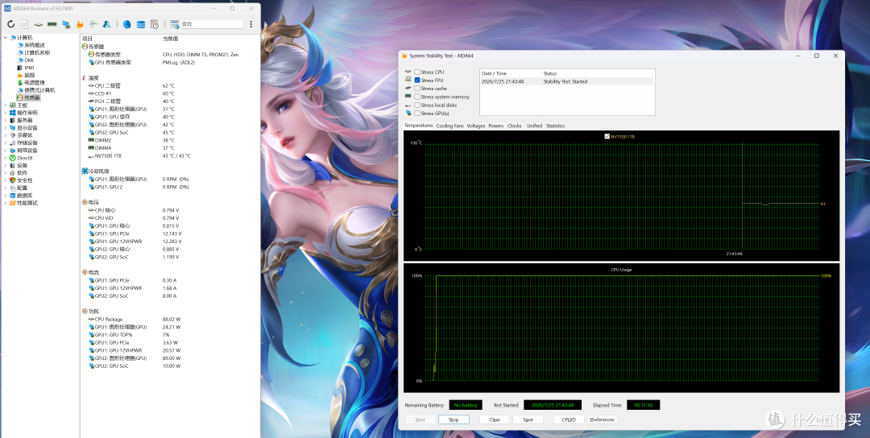
Task: Expand the 操作系统 tree node
Action: click(x=6, y=113)
